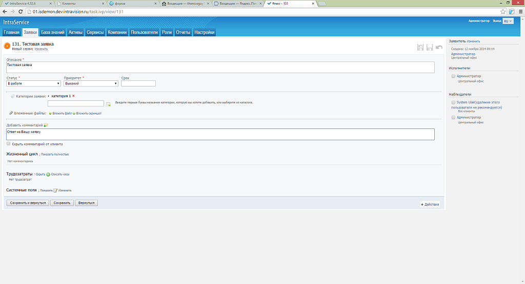Open the 'Статус' dropdown showing 'В работе'
Viewport: 525px width, 284px height.
[33, 83]
